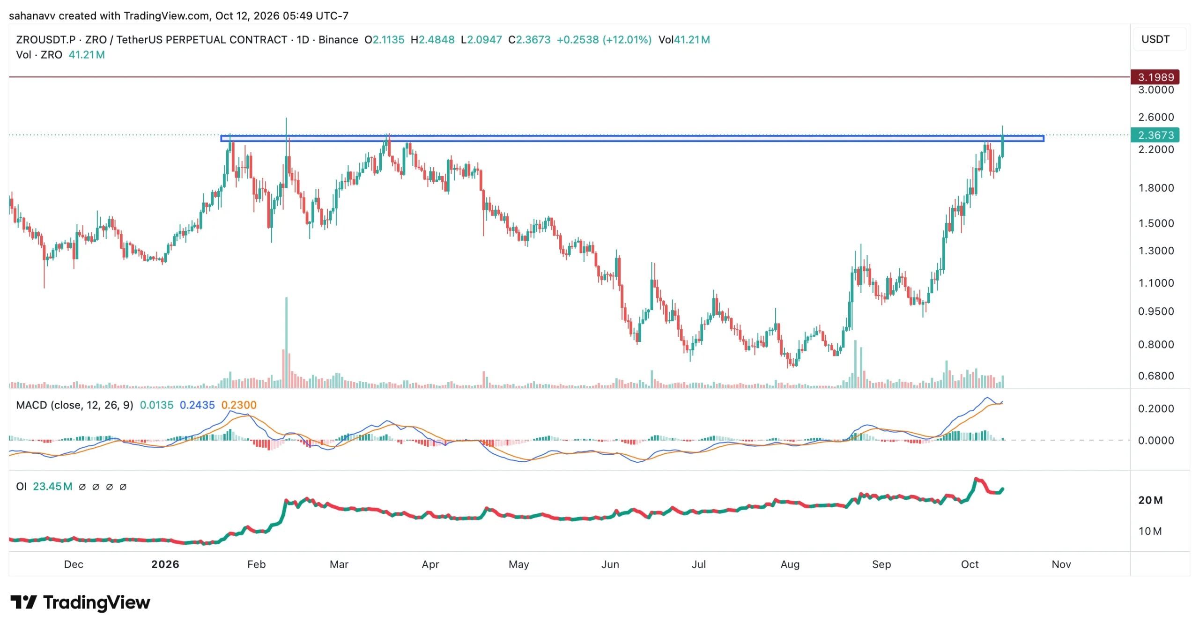Click the Nov label on time axis
1199x629 pixels.
(x=1061, y=564)
